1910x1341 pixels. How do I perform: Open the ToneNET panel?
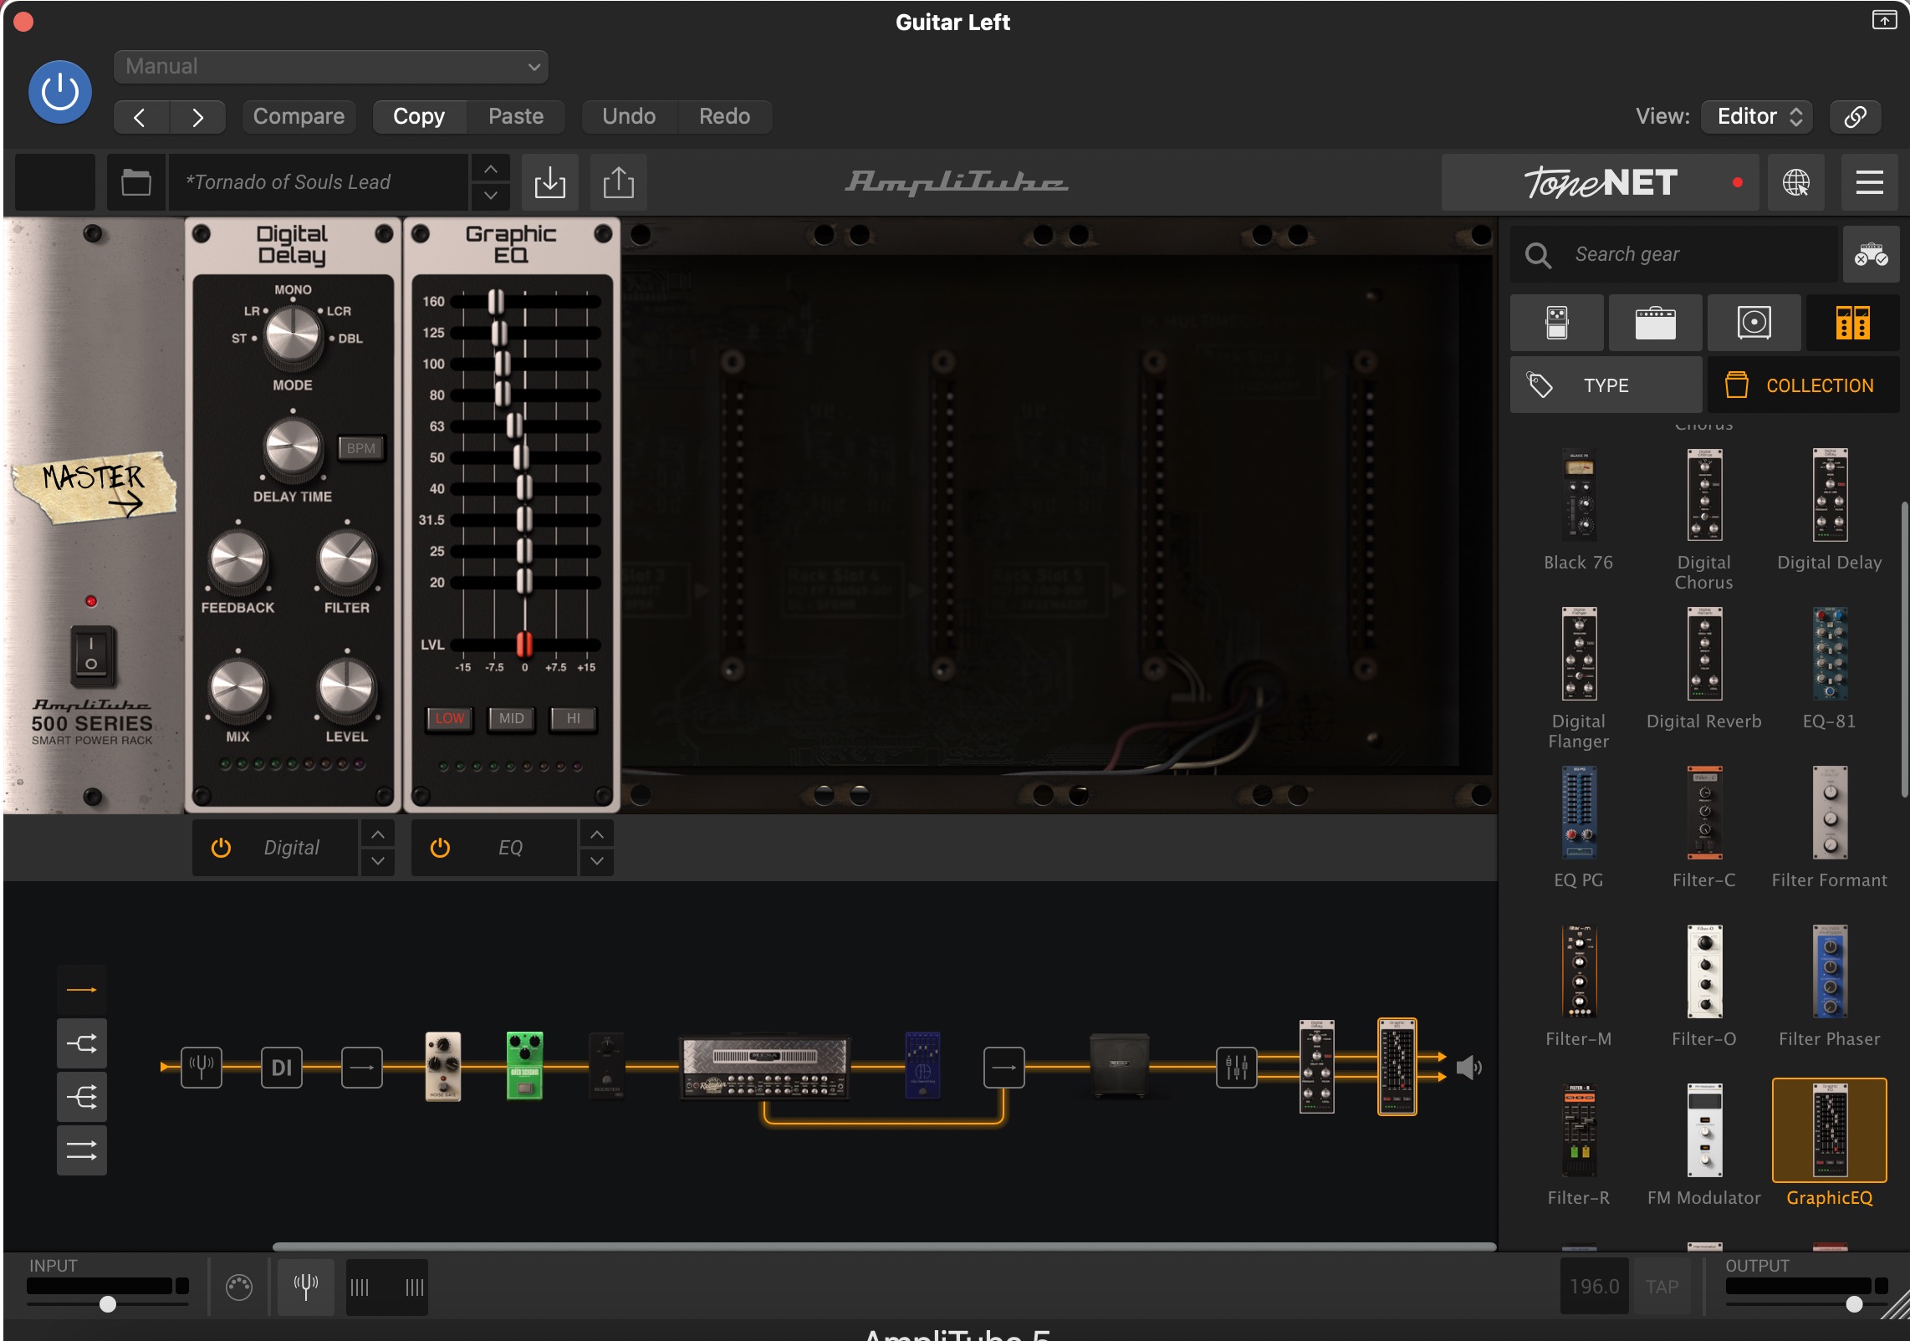pos(1600,182)
